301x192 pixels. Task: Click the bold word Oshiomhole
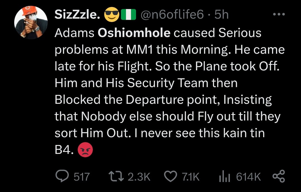[x=134, y=33]
